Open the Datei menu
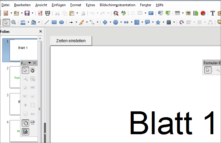Screen dimensions: 221x143 click(5, 5)
